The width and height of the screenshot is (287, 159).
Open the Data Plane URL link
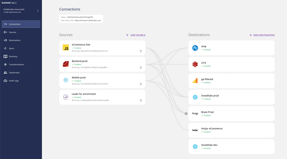pos(88,21)
